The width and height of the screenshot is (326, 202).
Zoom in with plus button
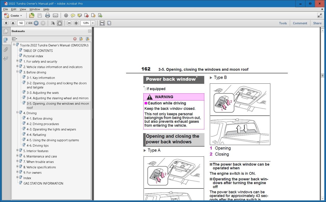click(x=76, y=23)
